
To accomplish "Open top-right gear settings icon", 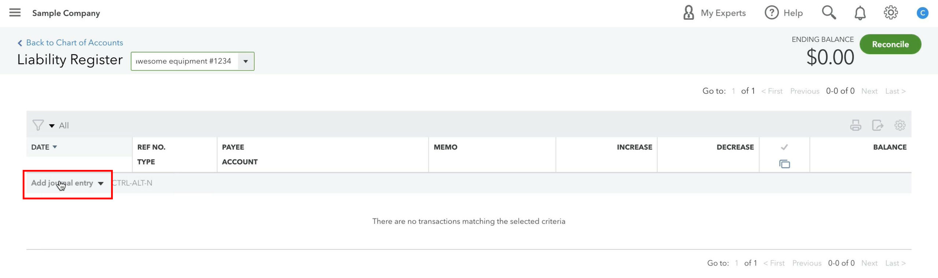I will [891, 13].
